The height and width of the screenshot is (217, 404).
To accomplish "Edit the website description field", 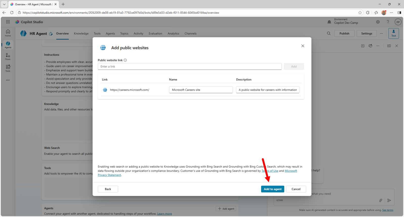I will (x=268, y=90).
